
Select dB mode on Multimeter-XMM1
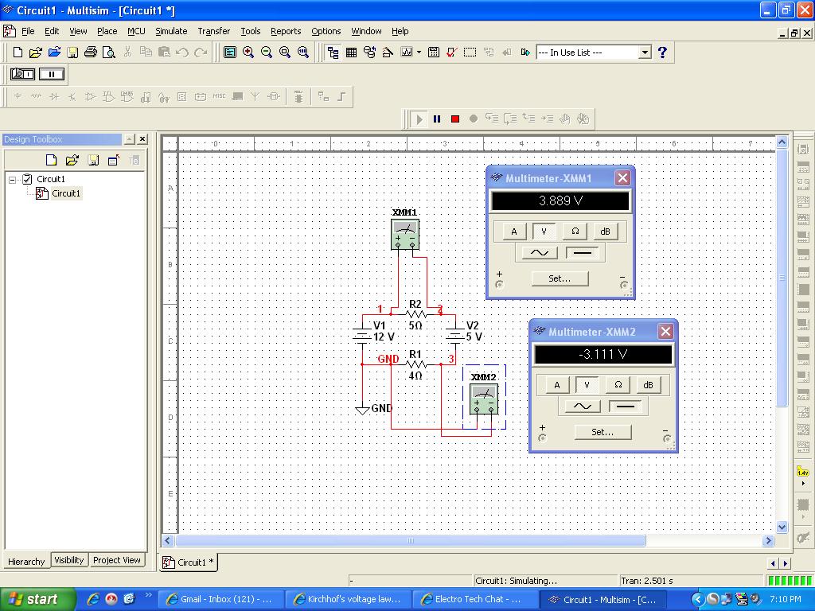tap(605, 232)
